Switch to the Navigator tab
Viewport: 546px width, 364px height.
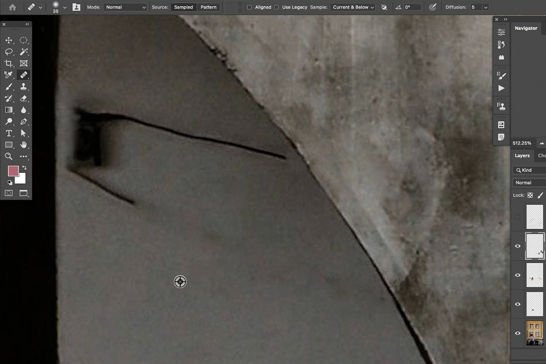click(526, 28)
